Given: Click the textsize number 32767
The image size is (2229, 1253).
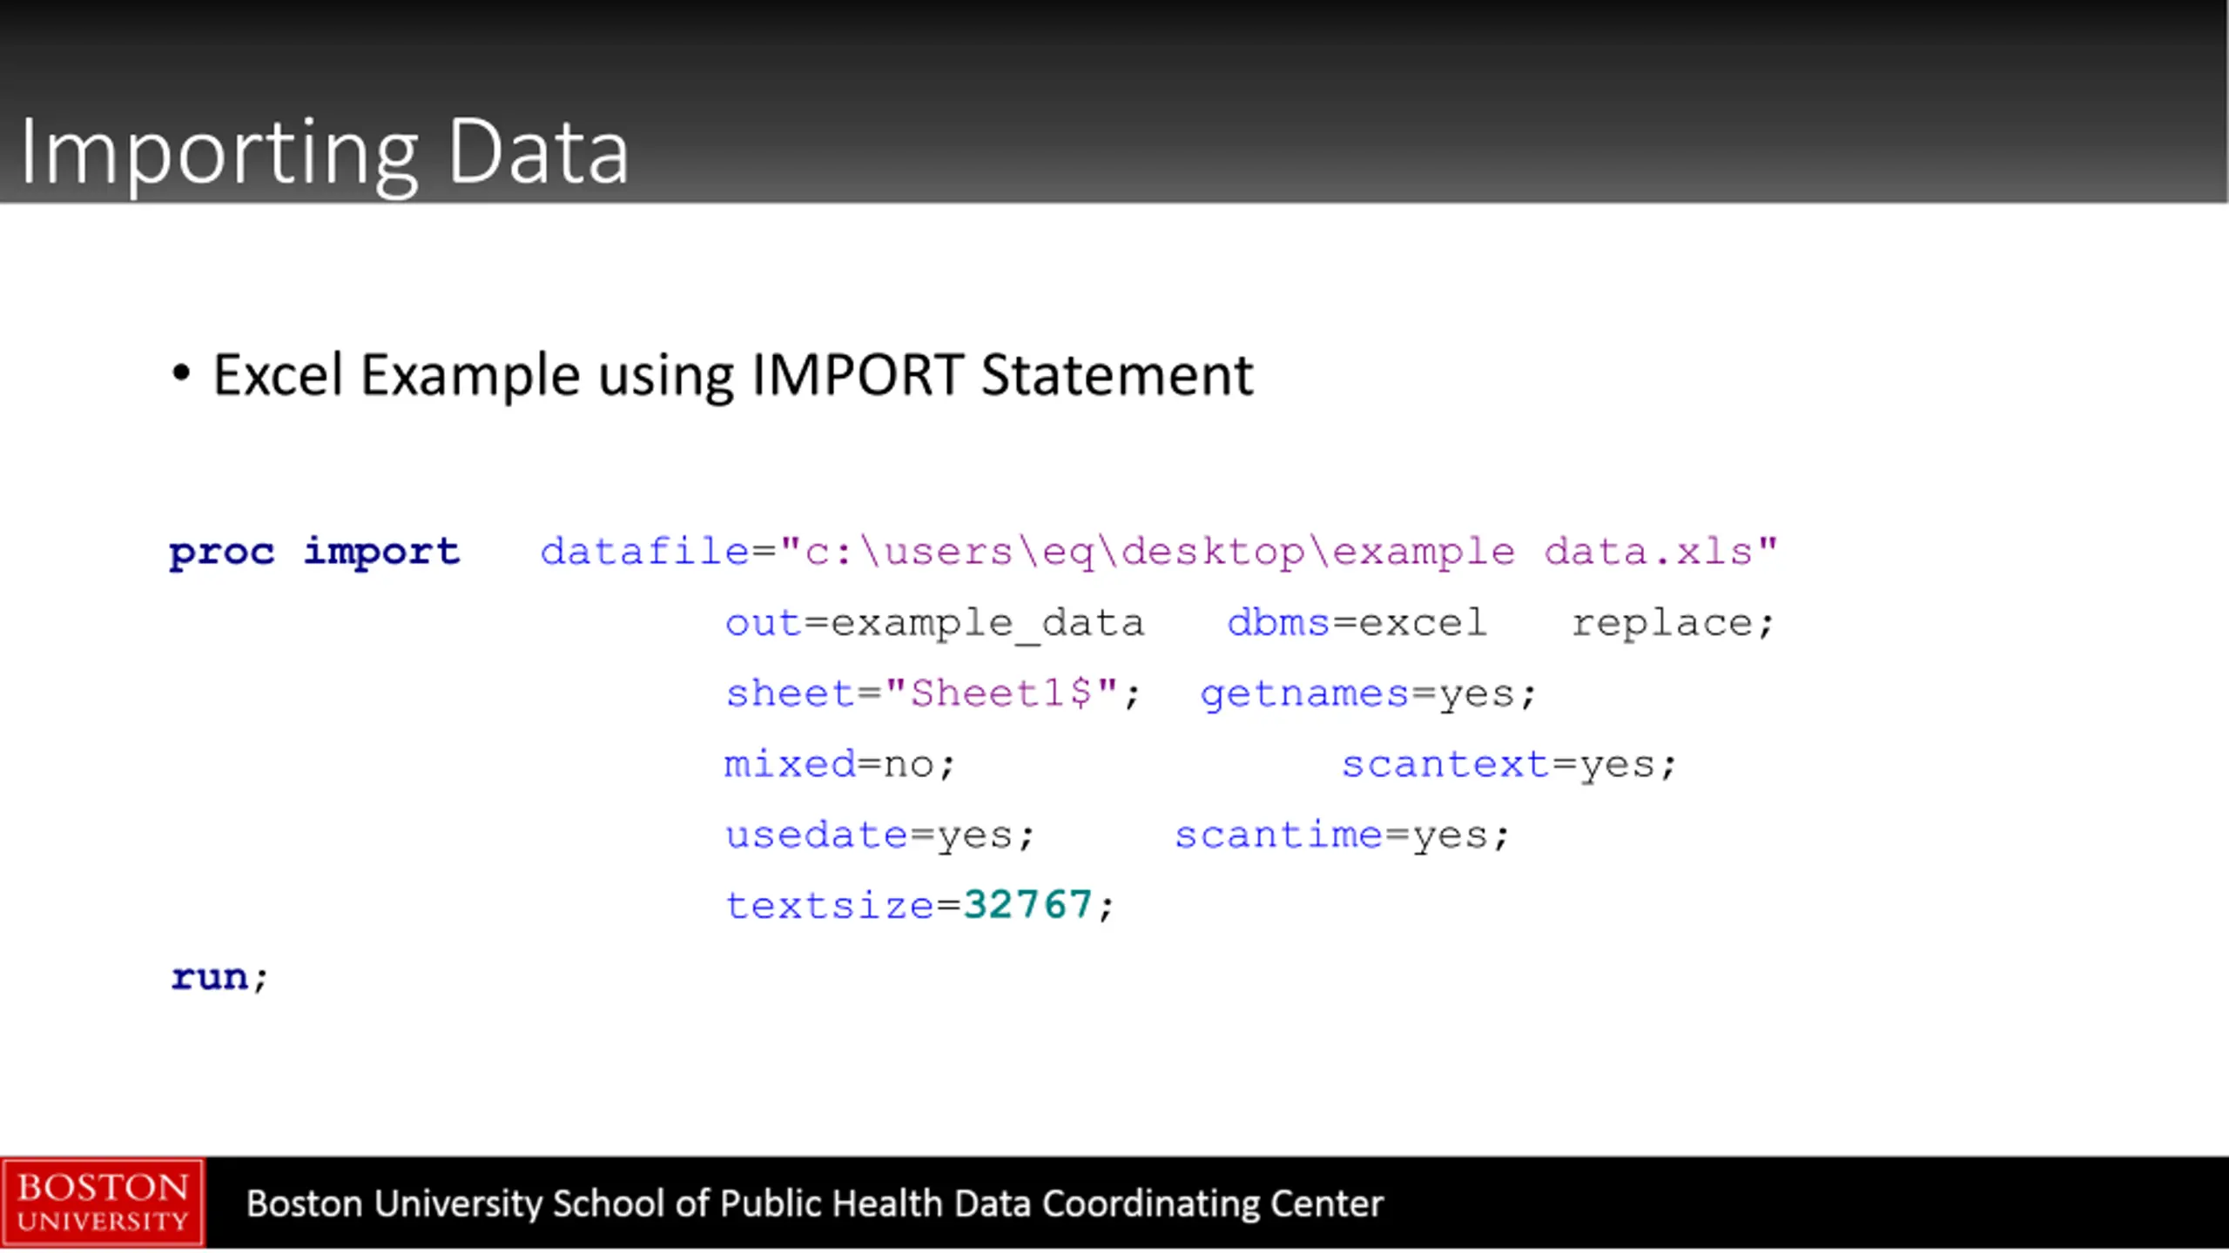Looking at the screenshot, I should (x=1027, y=905).
